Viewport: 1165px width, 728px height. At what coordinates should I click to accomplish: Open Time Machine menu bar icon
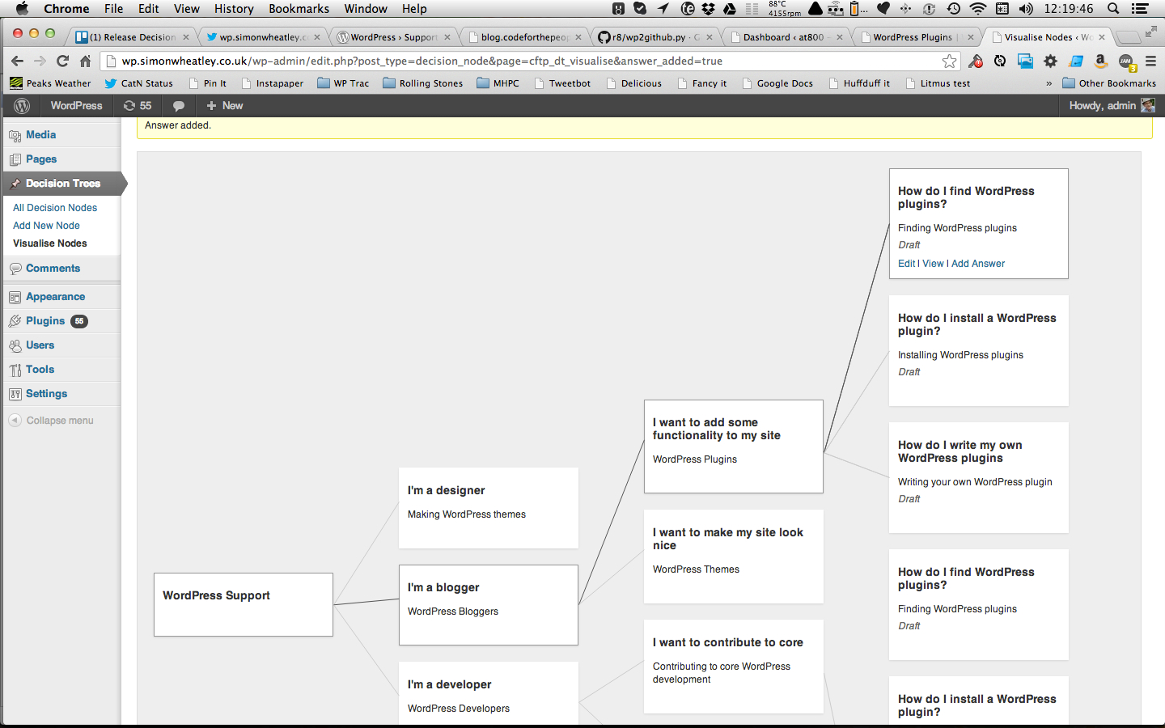tap(954, 9)
